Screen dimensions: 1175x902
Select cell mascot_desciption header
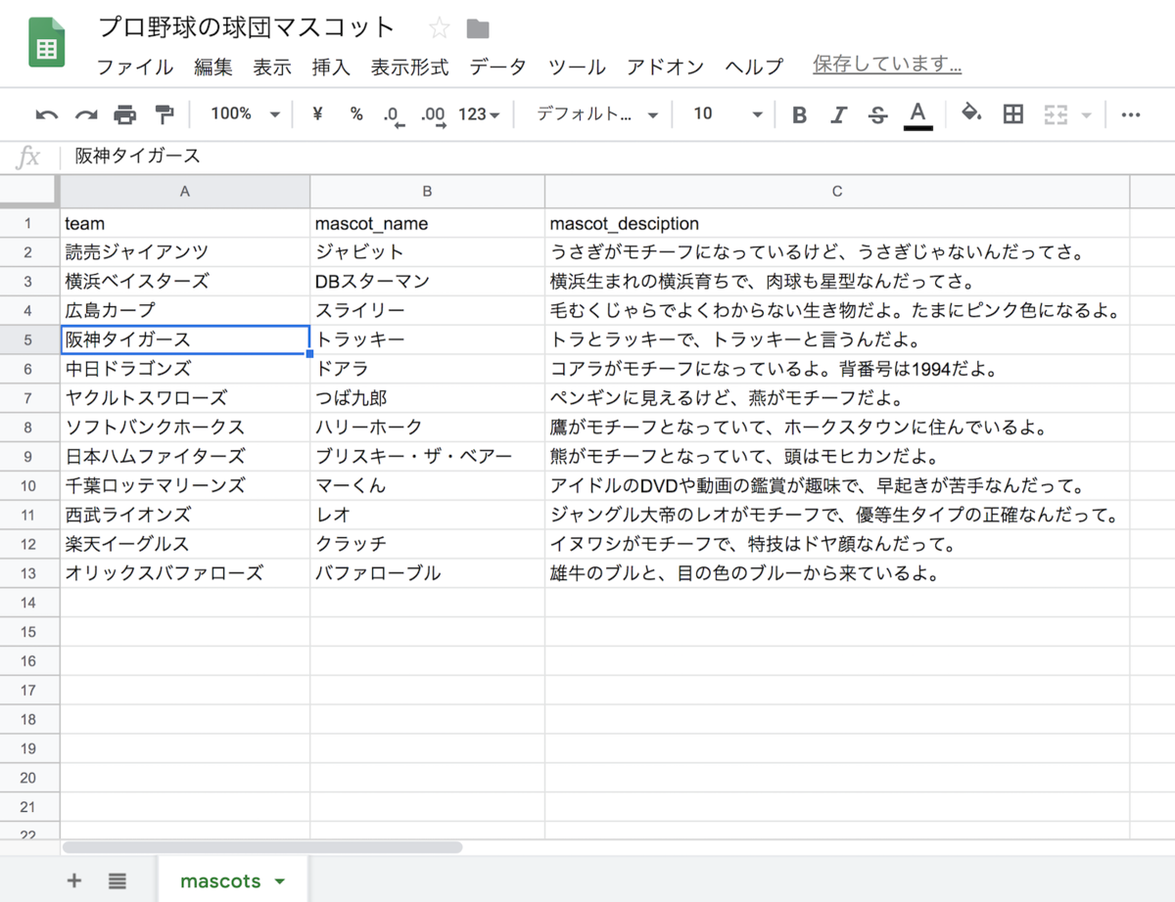(x=837, y=224)
